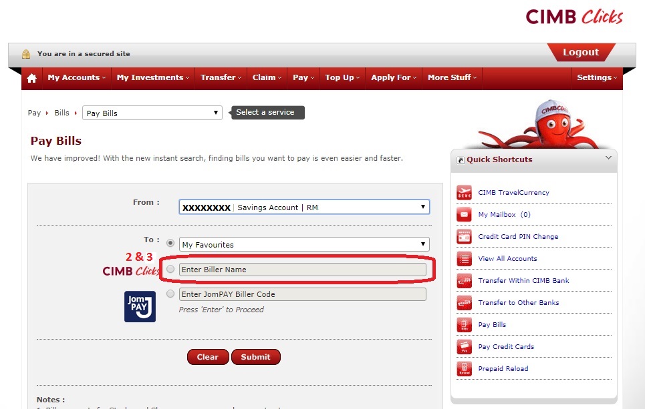Open the View All Accounts link
The height and width of the screenshot is (409, 645).
(507, 259)
